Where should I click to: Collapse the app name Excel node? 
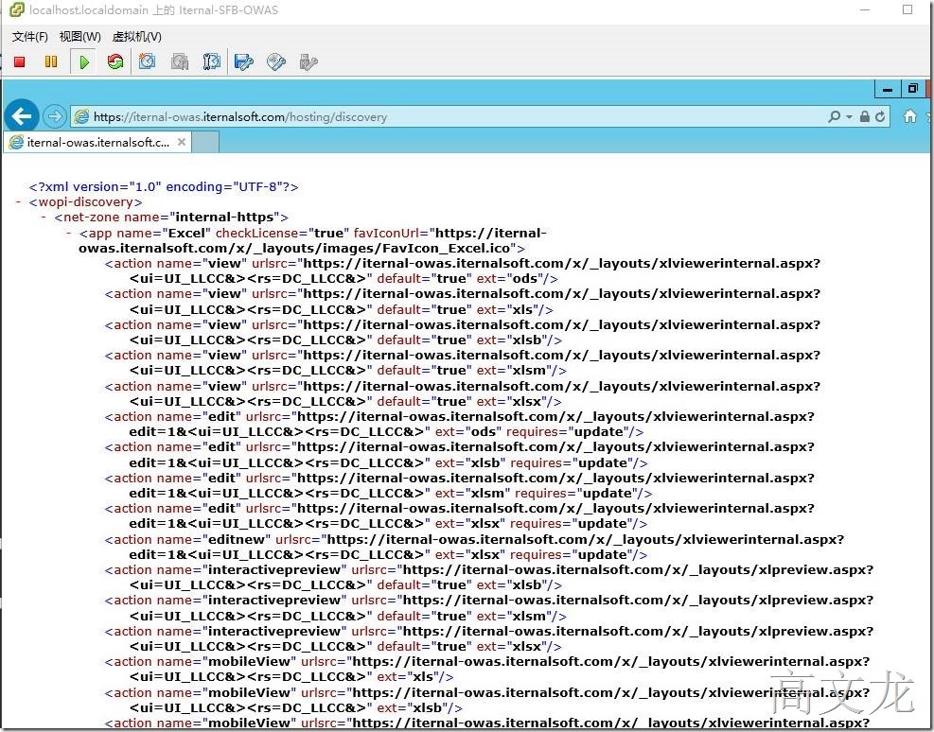(68, 233)
